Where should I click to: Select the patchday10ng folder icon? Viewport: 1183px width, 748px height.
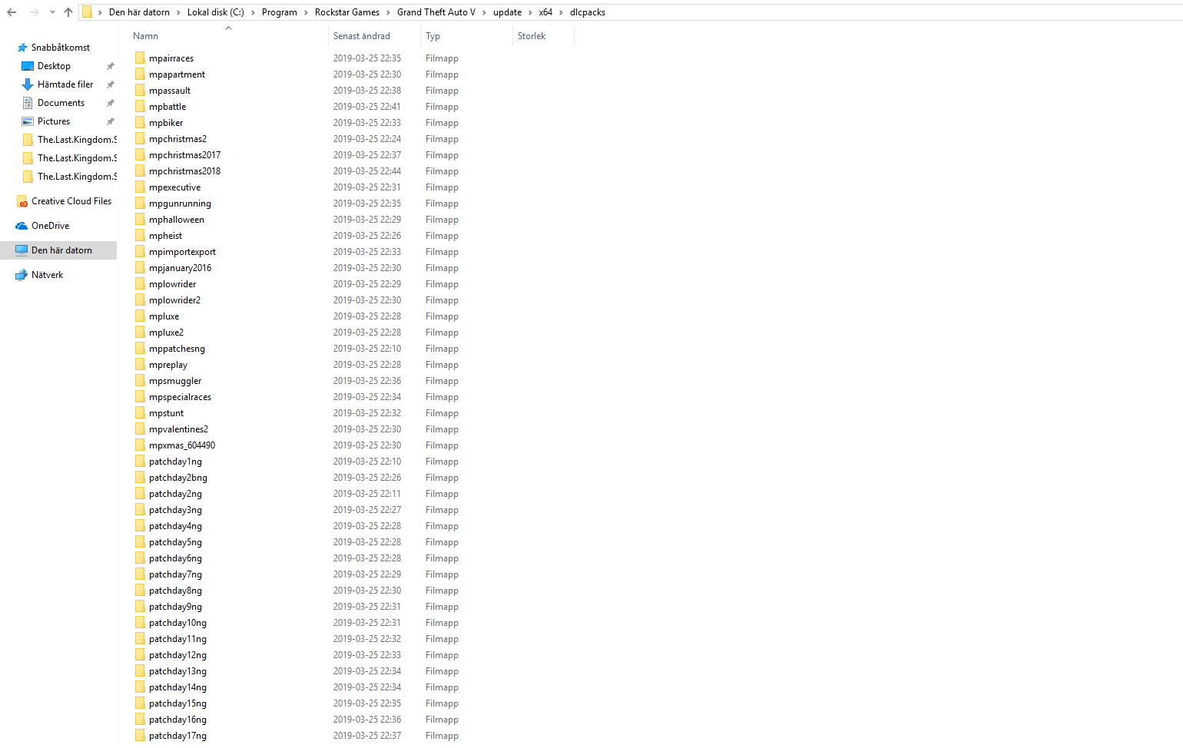click(x=140, y=623)
